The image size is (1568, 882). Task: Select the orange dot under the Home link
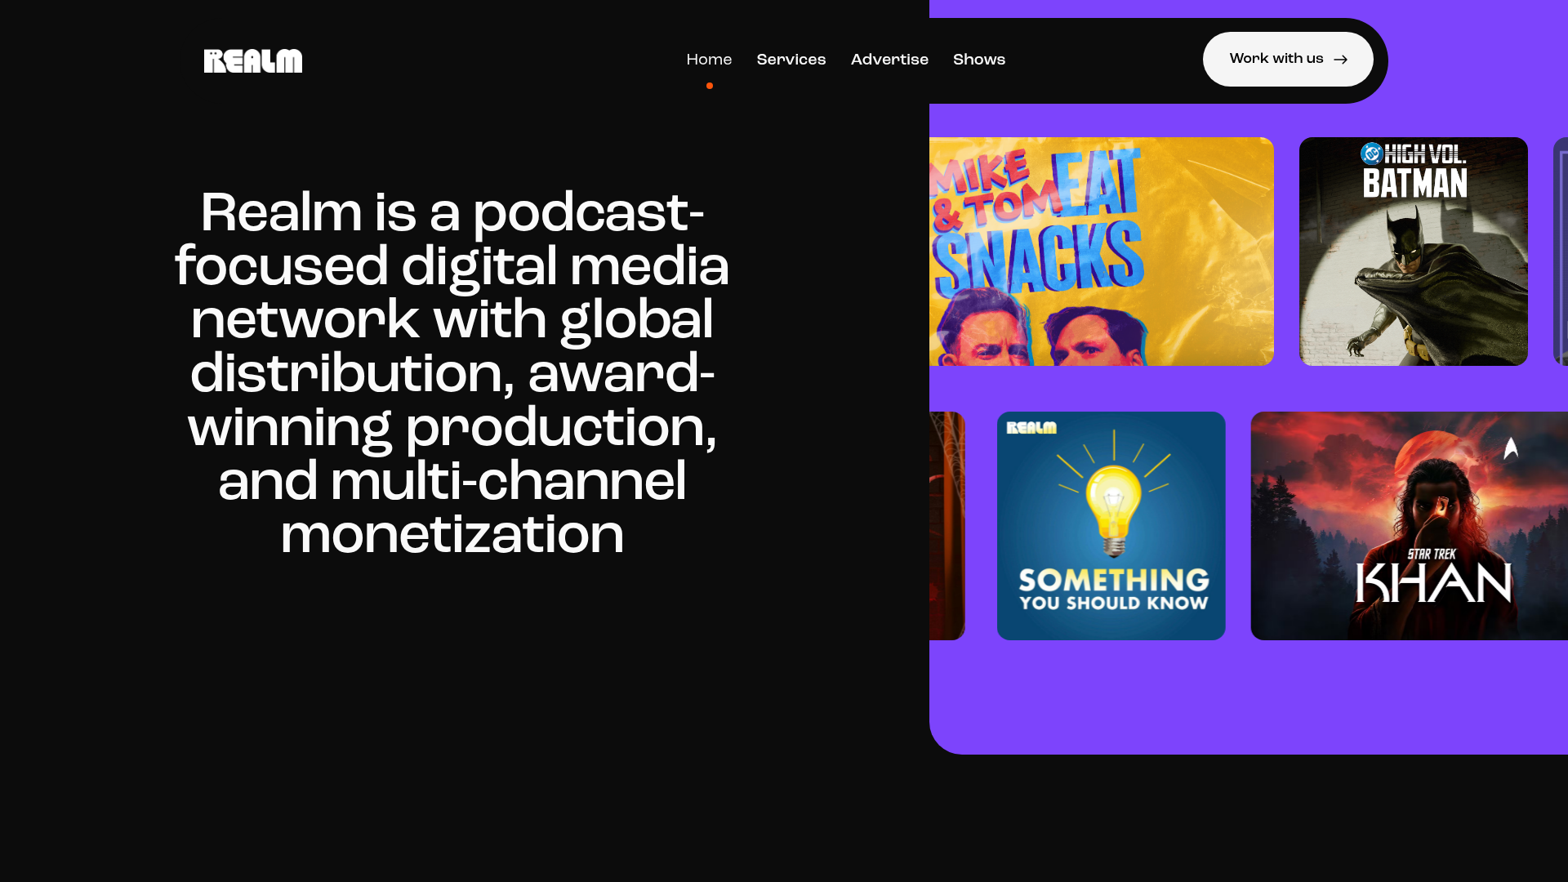[x=709, y=85]
